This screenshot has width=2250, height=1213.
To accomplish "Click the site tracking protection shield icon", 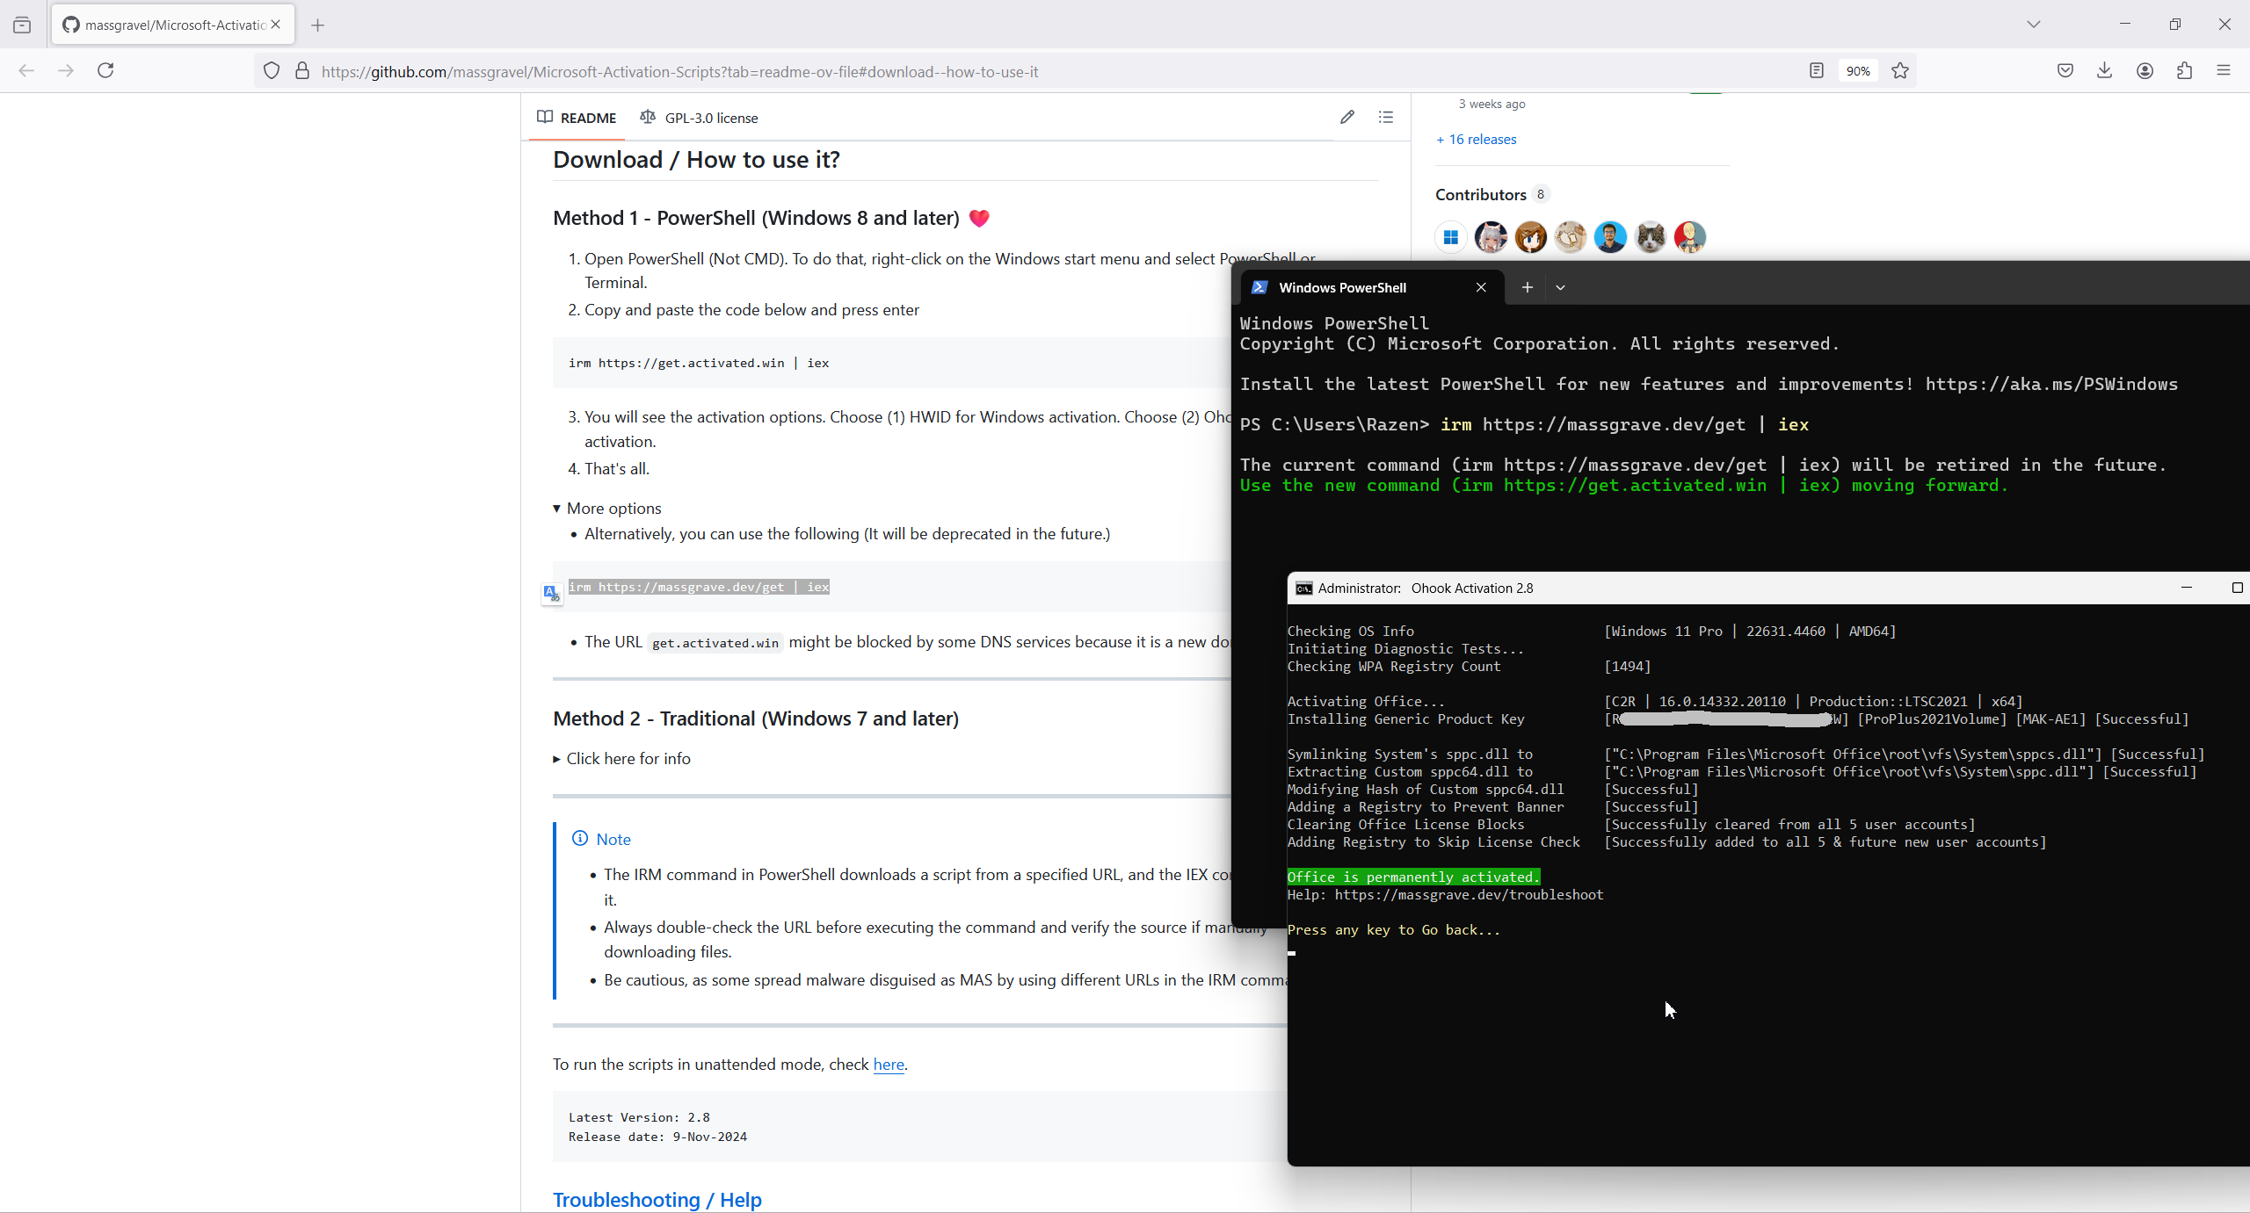I will point(272,70).
